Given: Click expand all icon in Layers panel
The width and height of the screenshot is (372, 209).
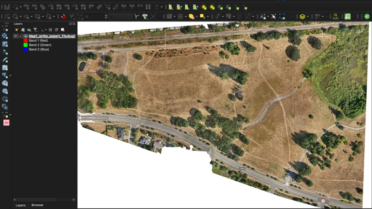Looking at the screenshot, I should pos(50,30).
